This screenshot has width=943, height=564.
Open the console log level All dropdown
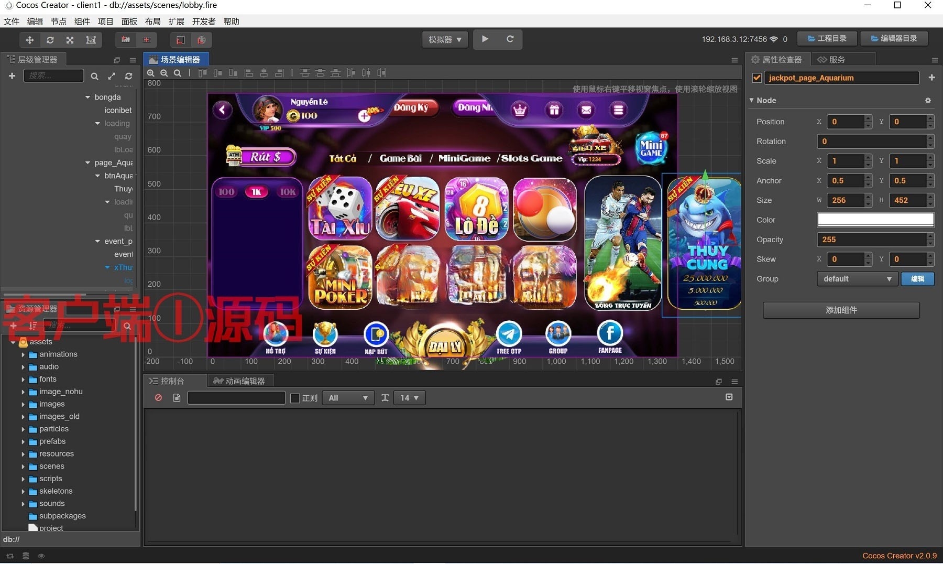click(x=348, y=398)
